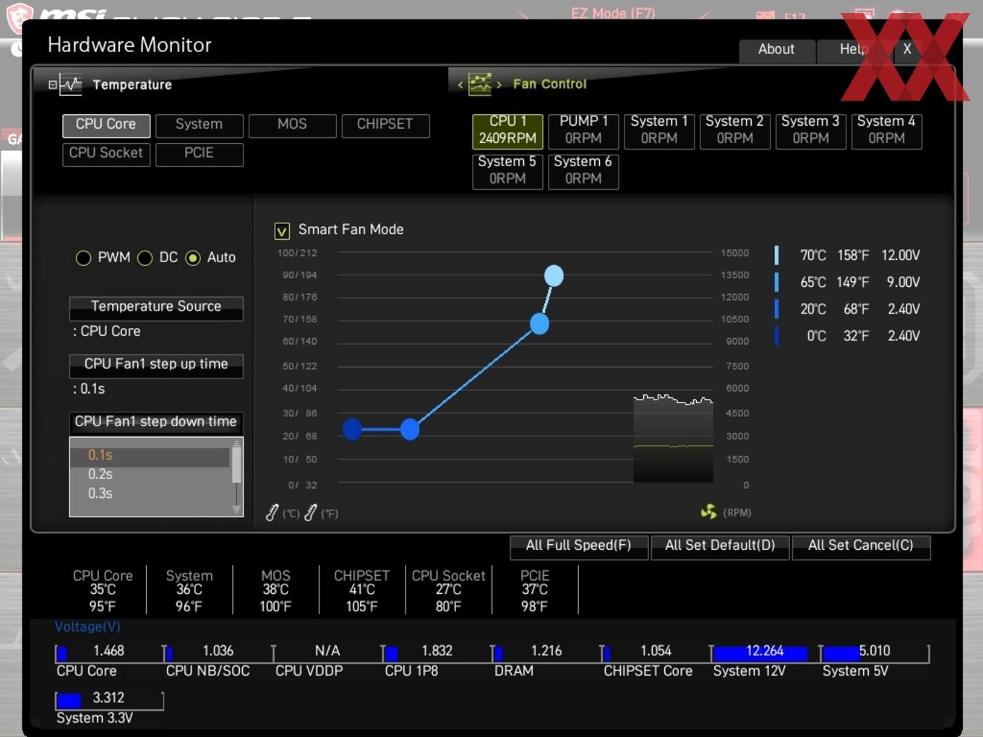The width and height of the screenshot is (983, 737).
Task: Click the 20°C curve color marker
Action: point(776,309)
